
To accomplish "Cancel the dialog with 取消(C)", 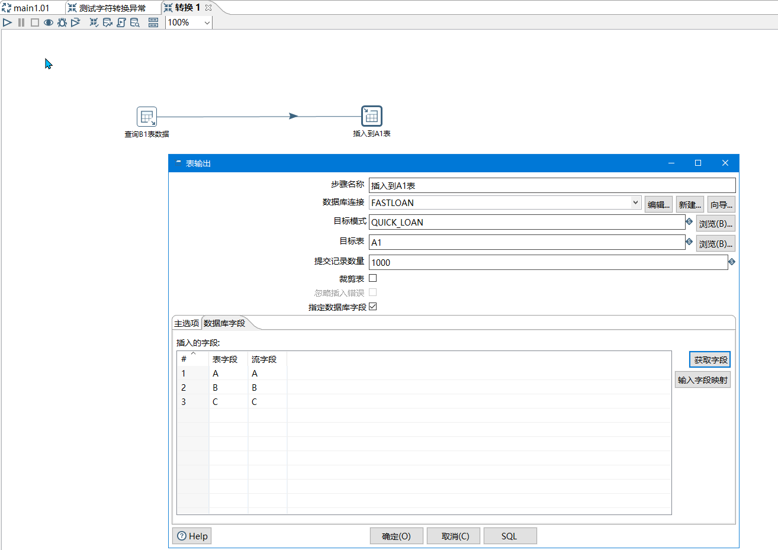I will (454, 536).
